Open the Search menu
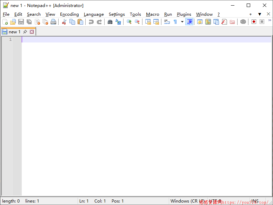 (x=34, y=14)
